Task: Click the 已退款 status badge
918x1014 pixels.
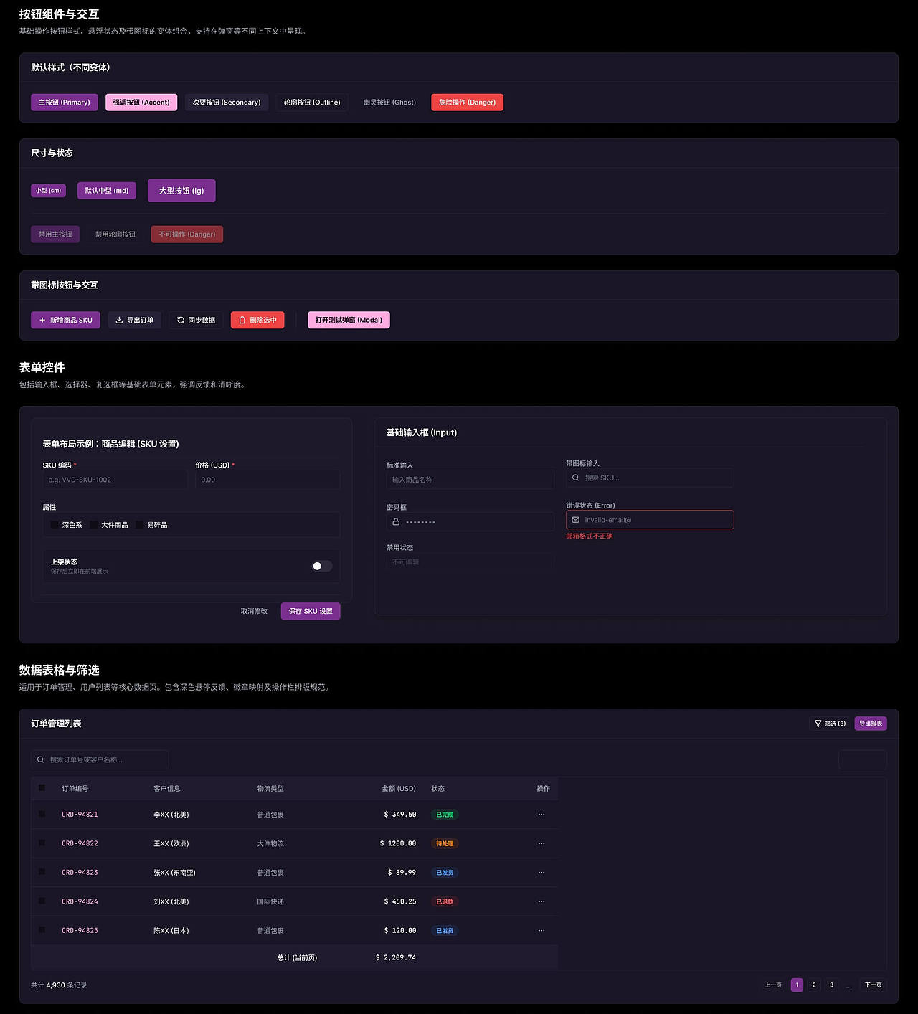Action: (445, 901)
